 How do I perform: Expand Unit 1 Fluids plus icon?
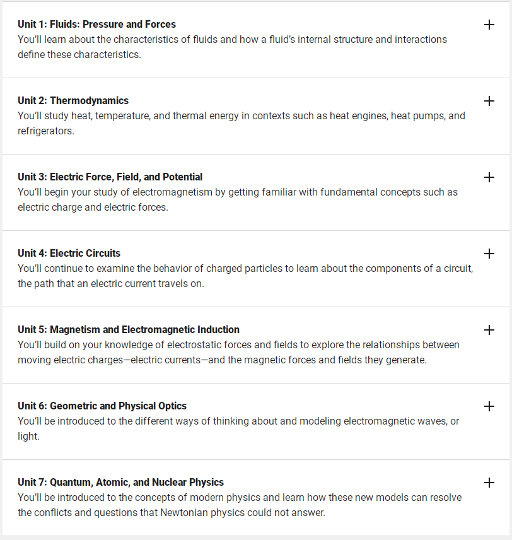(489, 25)
